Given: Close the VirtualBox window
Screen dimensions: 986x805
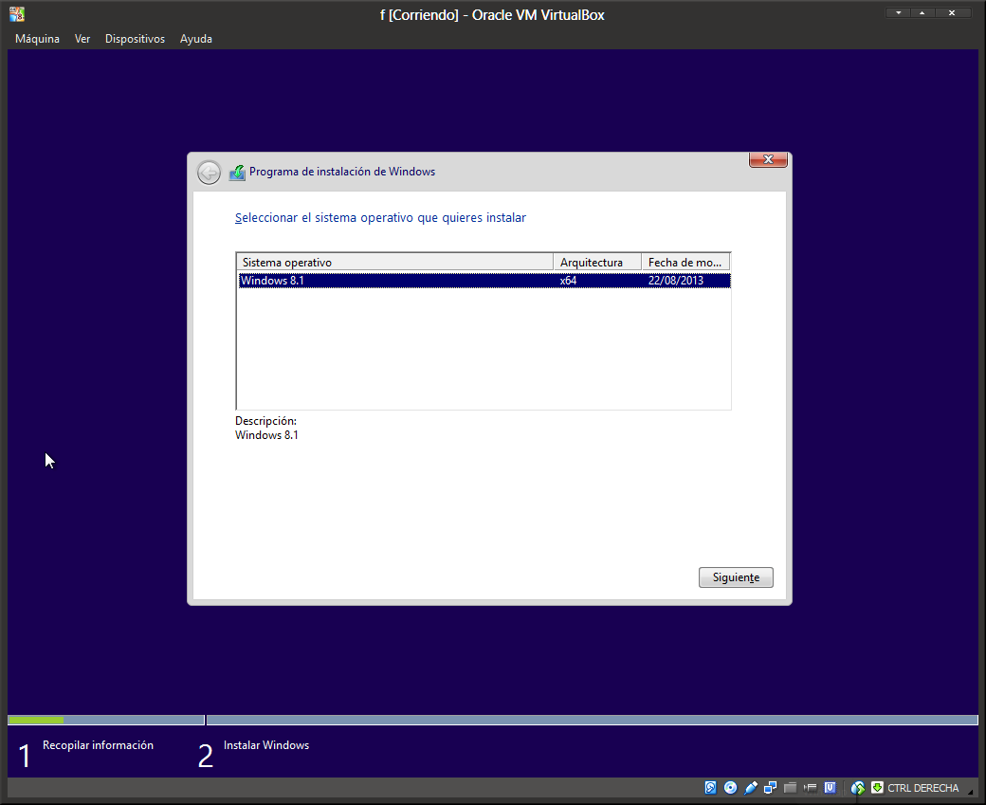Looking at the screenshot, I should tap(952, 12).
